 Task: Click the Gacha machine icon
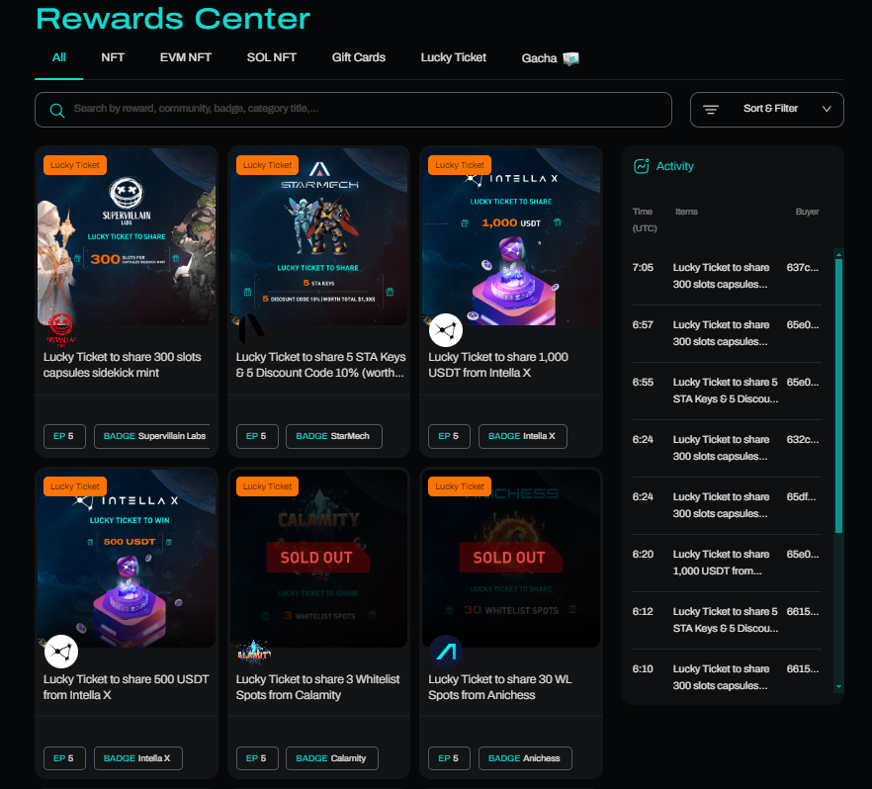pos(570,58)
